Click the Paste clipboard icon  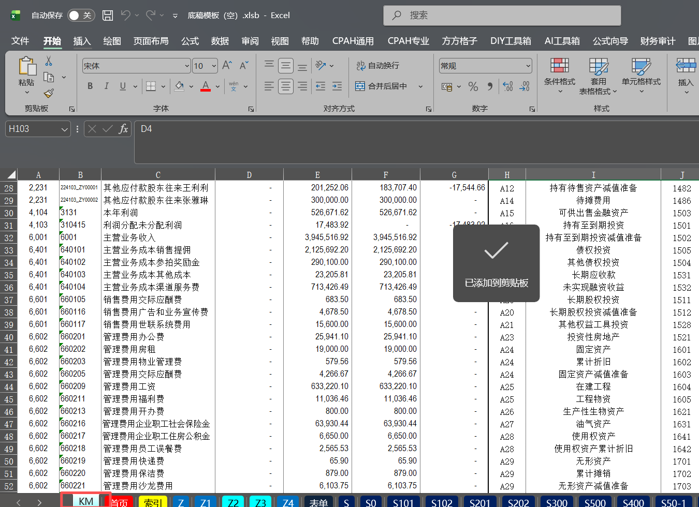(x=26, y=67)
